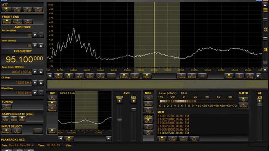Select the 2000 kS/s sampling rate

point(22,119)
